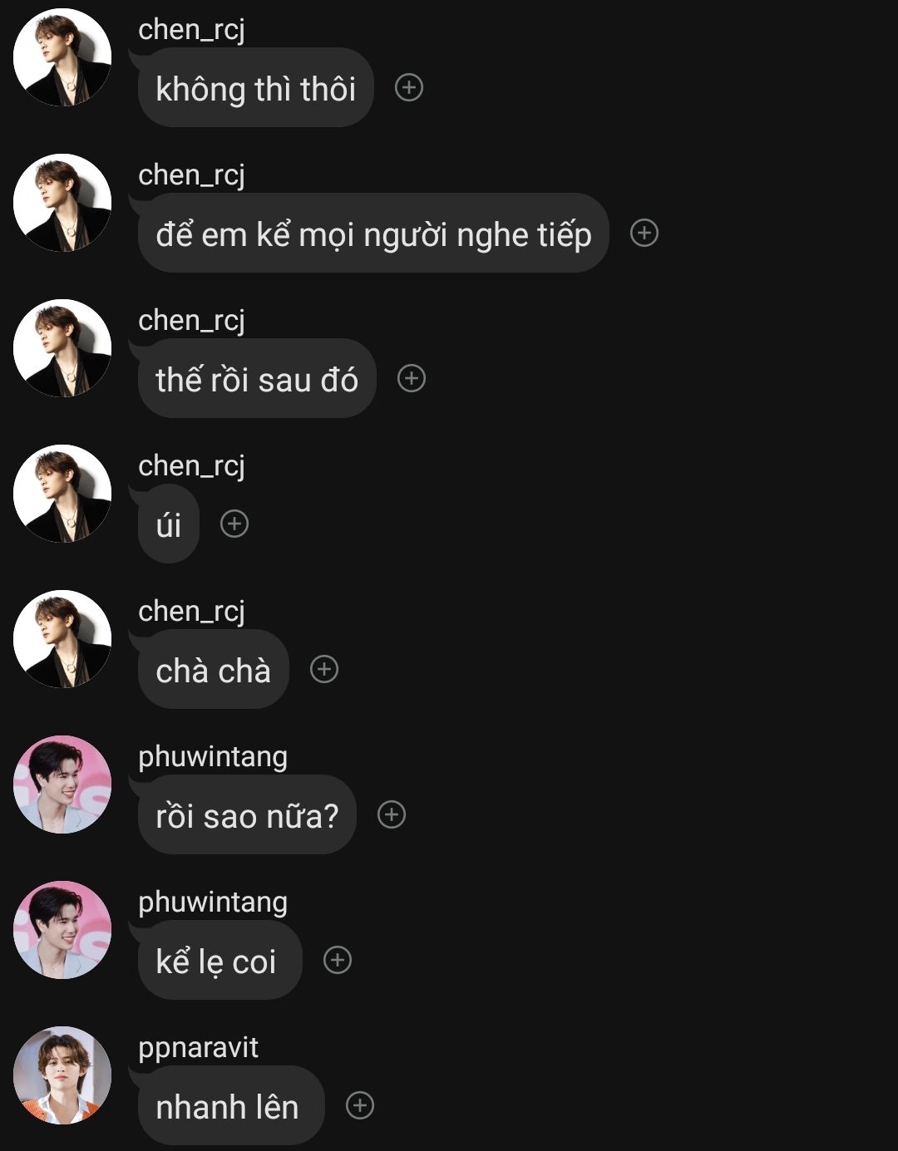Image resolution: width=898 pixels, height=1151 pixels.
Task: Open phuwintang's avatar beside "rồi sao nữa?"
Action: click(62, 785)
